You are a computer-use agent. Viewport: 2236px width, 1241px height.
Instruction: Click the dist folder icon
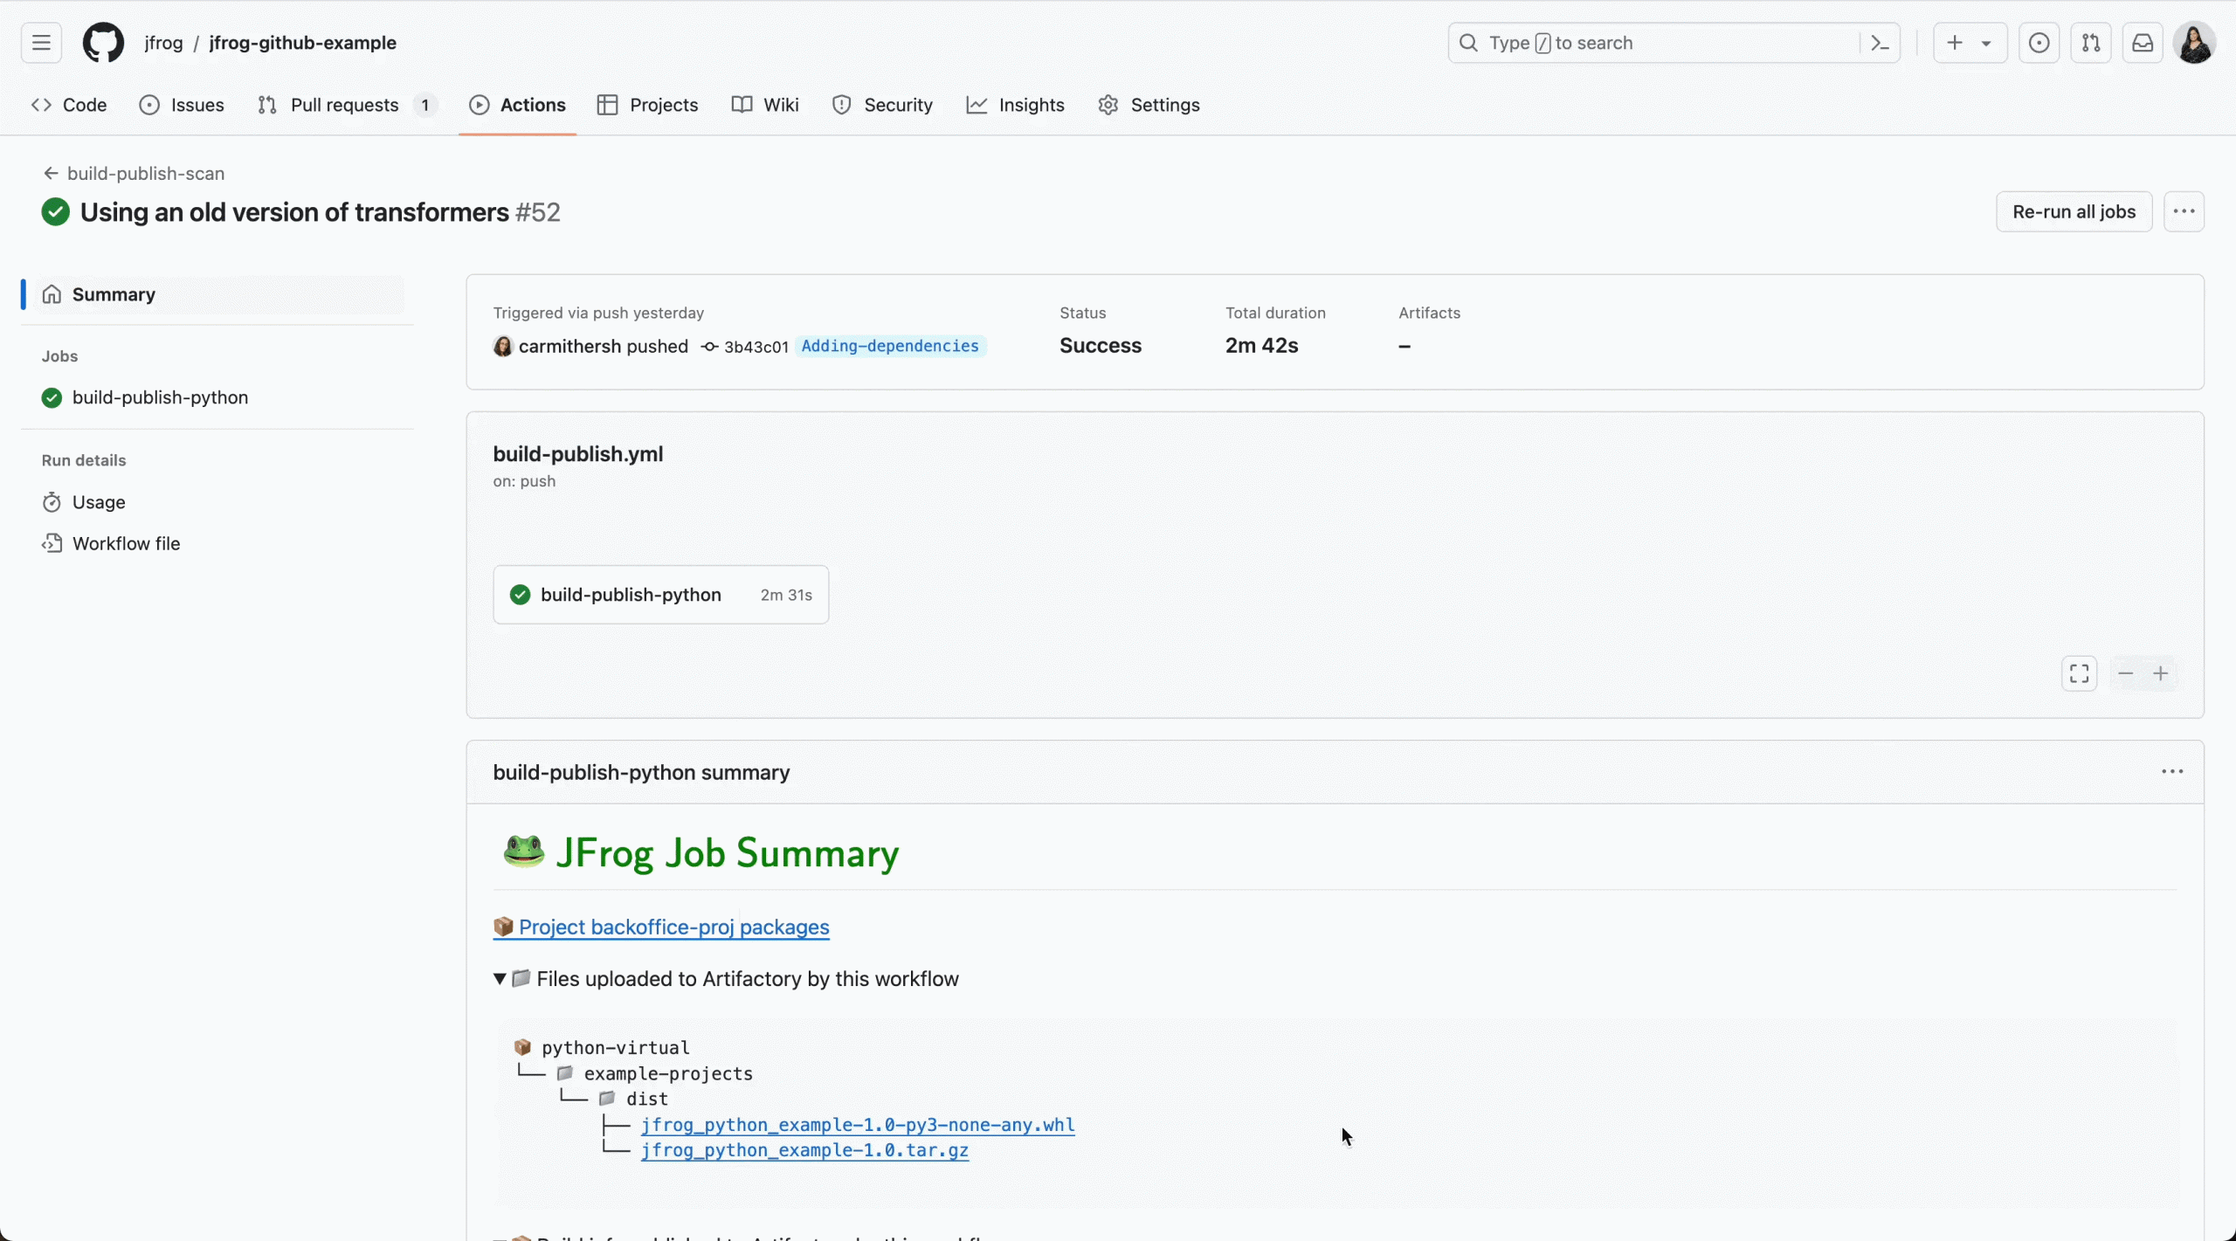(607, 1098)
